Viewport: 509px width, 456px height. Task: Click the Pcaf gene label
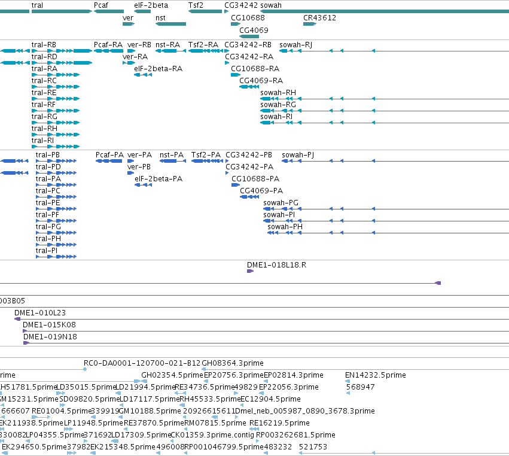[x=101, y=5]
